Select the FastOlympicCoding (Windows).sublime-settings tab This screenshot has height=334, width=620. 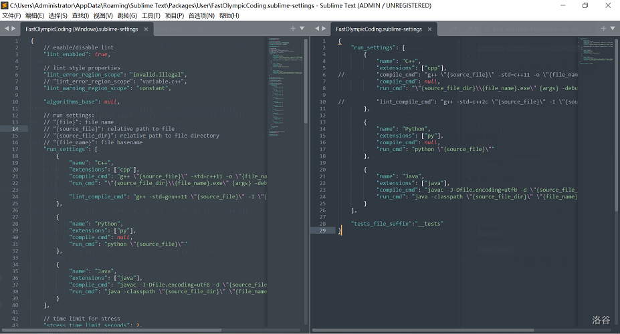(x=82, y=29)
